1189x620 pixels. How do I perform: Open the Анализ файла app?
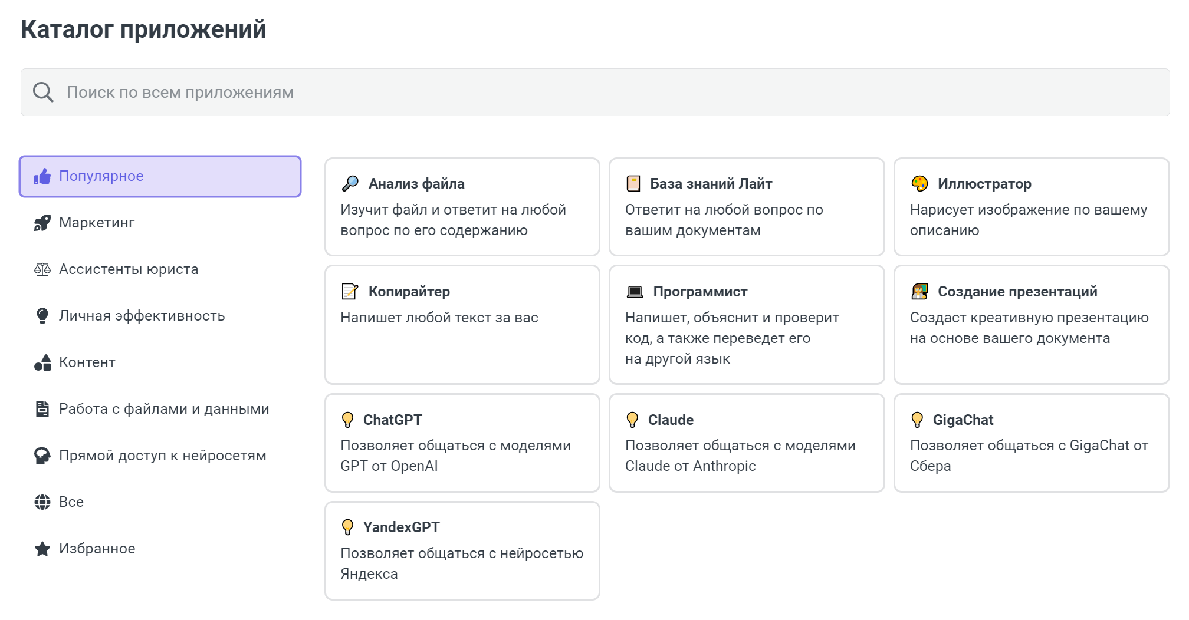tap(462, 207)
